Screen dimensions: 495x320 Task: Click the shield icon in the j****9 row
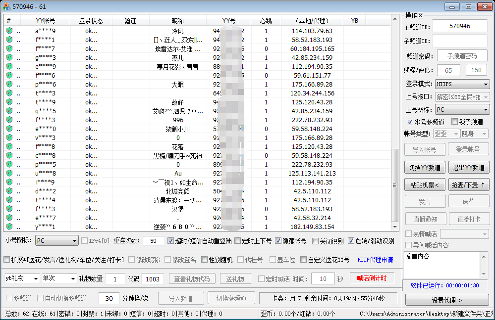(x=9, y=182)
